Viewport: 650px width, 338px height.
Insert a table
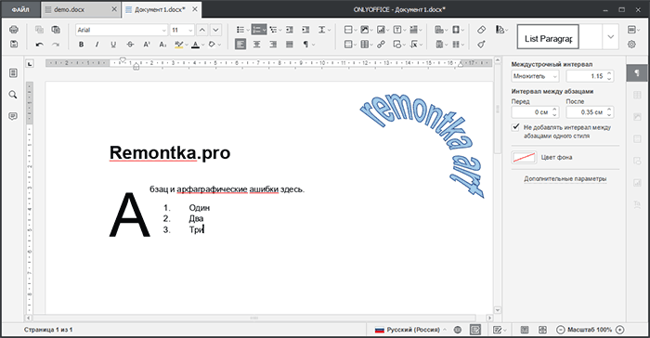(365, 45)
